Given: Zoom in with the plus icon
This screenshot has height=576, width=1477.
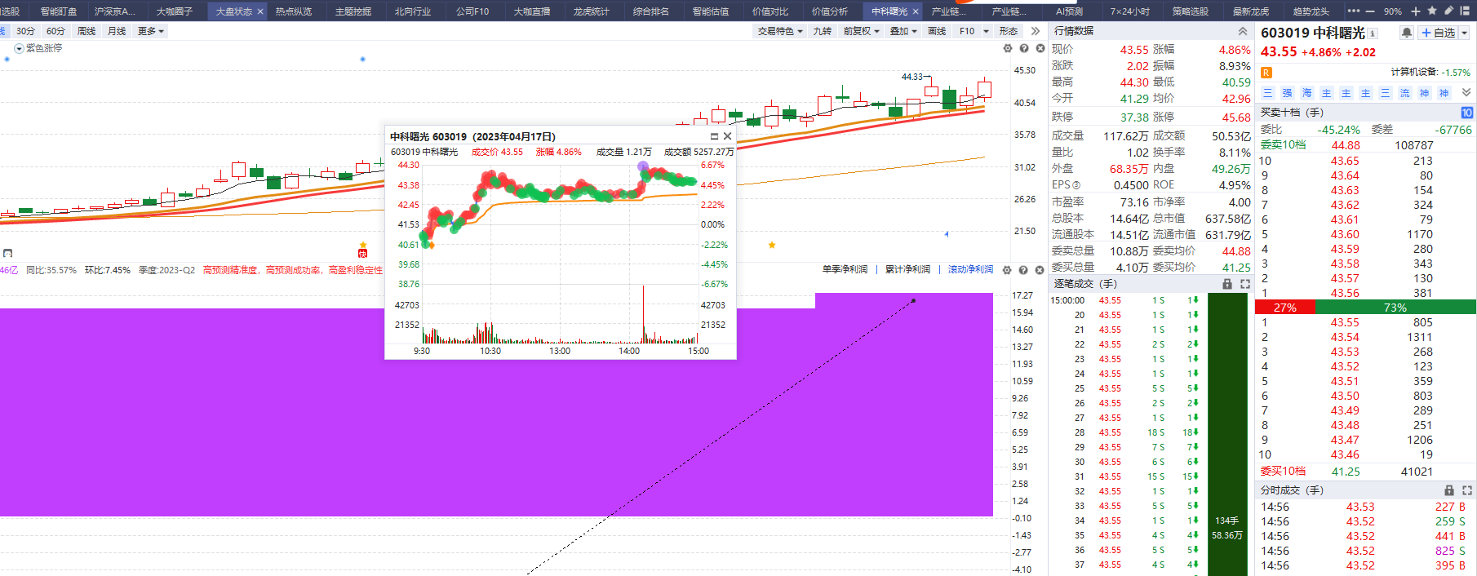Looking at the screenshot, I should [x=1416, y=11].
